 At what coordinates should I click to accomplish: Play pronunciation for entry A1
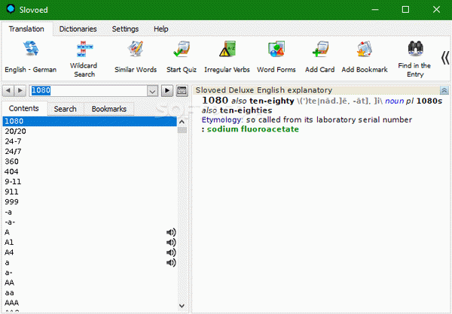click(171, 243)
